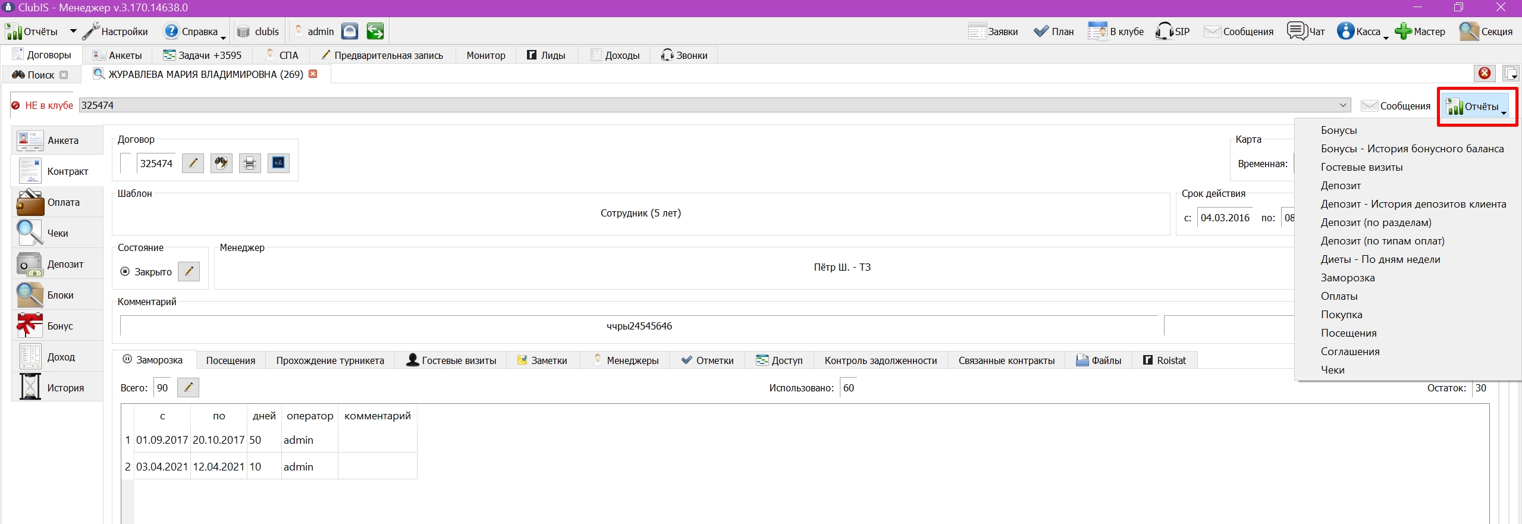This screenshot has width=1522, height=524.
Task: Switch to Задачи +3595 tab
Action: click(202, 55)
